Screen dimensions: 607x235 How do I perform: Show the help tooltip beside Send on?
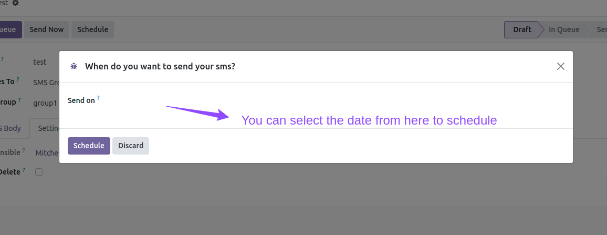click(x=98, y=98)
